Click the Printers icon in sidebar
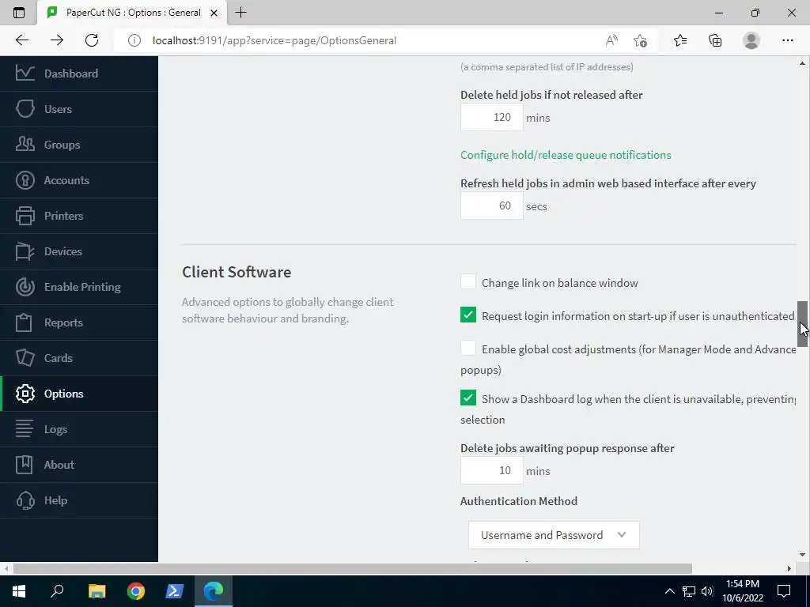Viewport: 810px width, 607px height. pos(25,216)
